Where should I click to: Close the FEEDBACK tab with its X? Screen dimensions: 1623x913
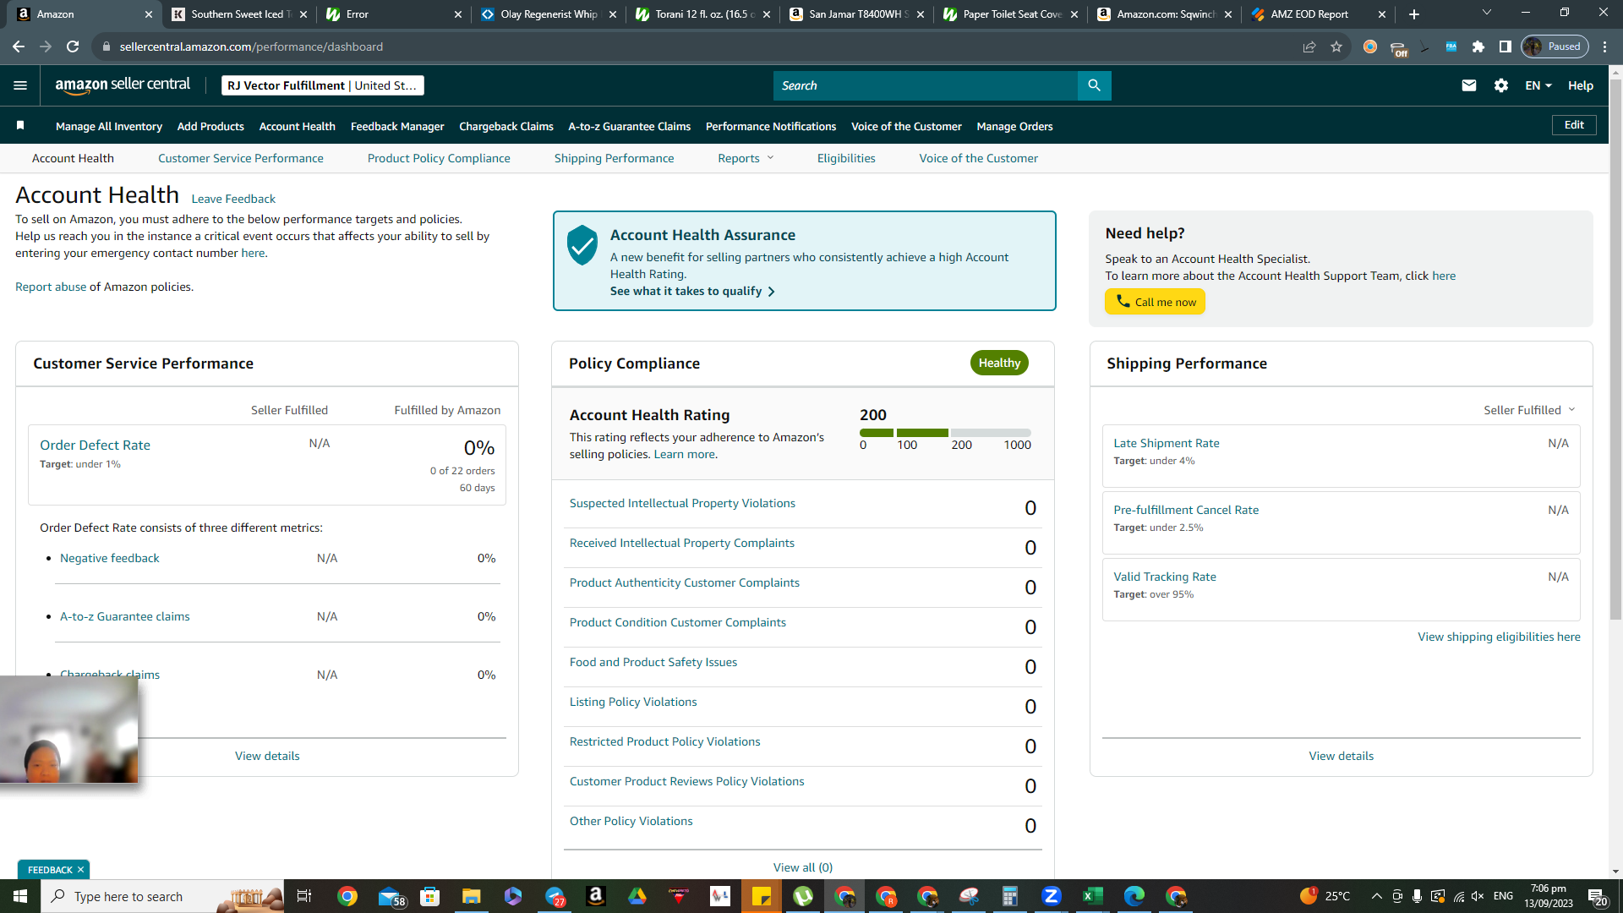tap(81, 870)
